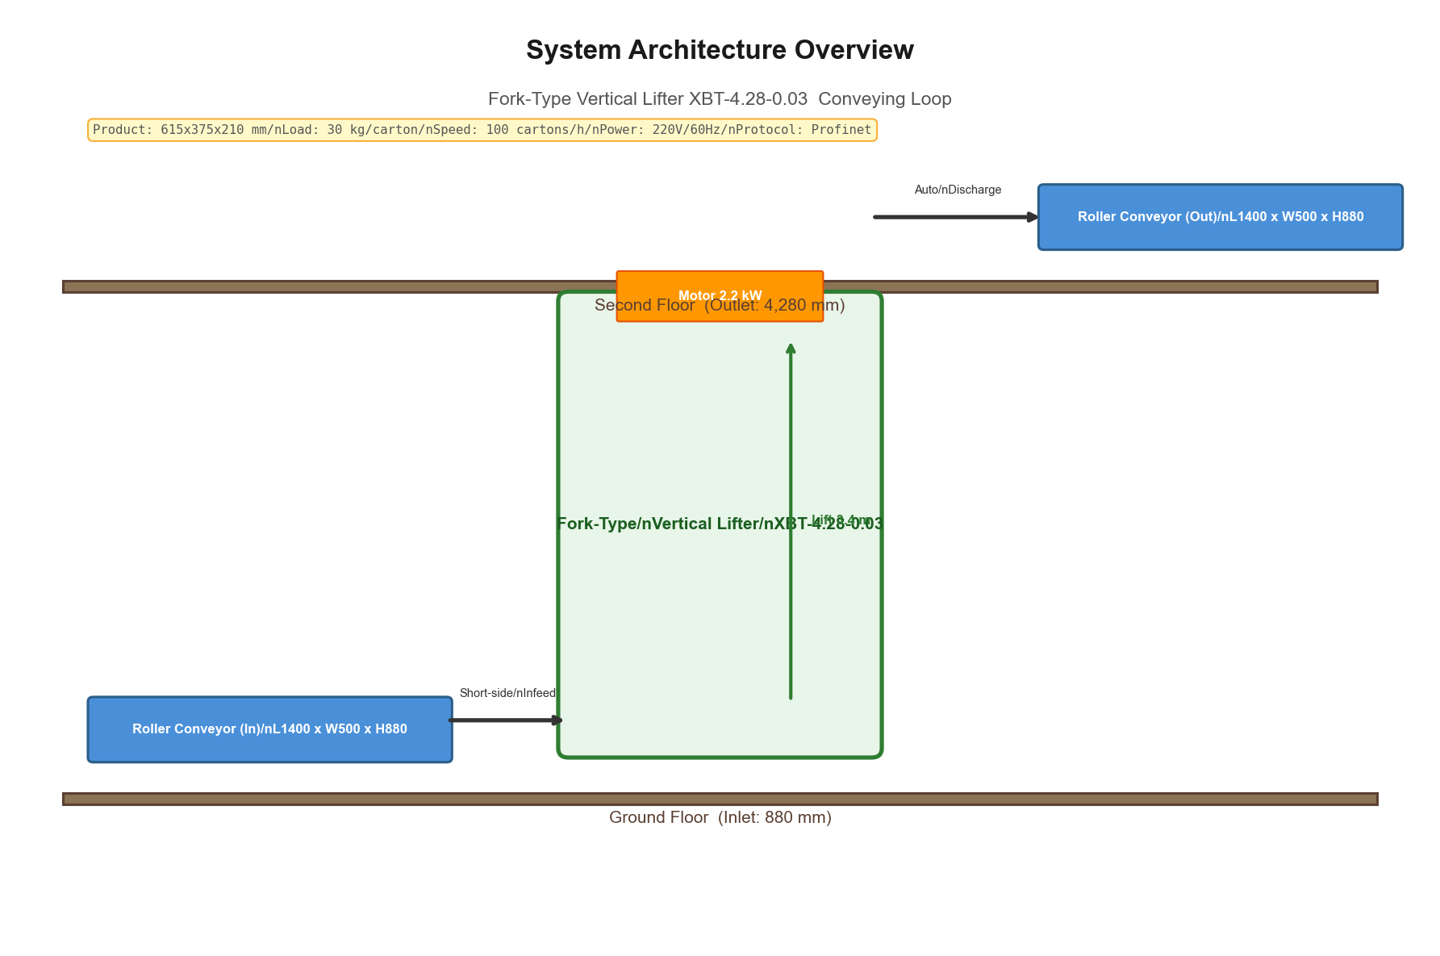Click inside the light green lifter body

click(x=670, y=629)
